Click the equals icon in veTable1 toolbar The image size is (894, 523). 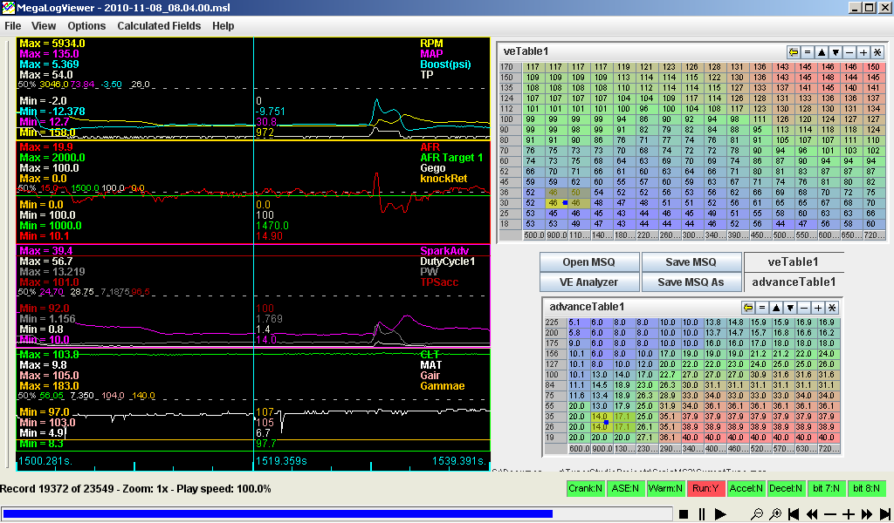click(x=808, y=52)
